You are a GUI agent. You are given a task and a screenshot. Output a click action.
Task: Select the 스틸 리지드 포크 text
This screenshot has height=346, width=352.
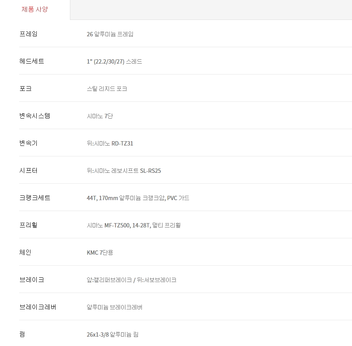click(107, 89)
